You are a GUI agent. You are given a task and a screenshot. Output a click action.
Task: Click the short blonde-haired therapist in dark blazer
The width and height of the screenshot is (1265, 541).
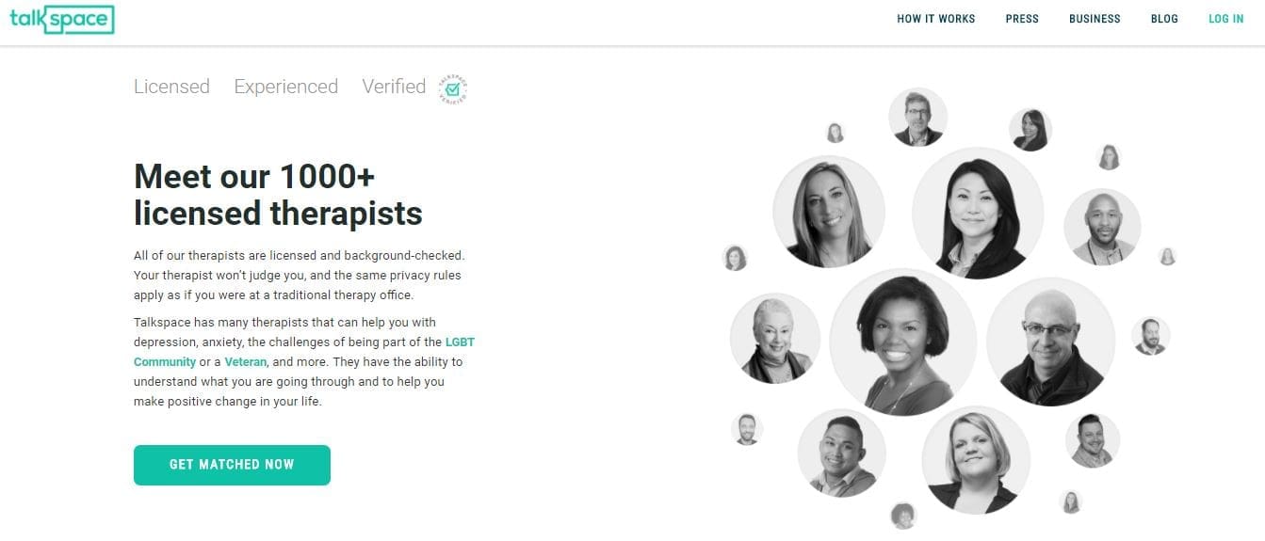(x=975, y=460)
